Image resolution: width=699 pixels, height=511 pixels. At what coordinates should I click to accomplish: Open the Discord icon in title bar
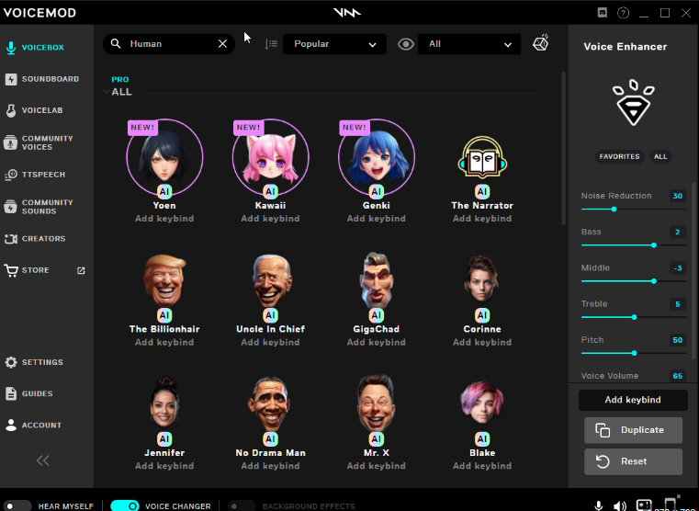603,13
